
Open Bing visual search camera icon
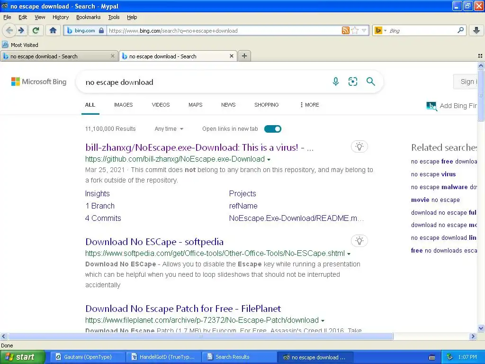[352, 82]
